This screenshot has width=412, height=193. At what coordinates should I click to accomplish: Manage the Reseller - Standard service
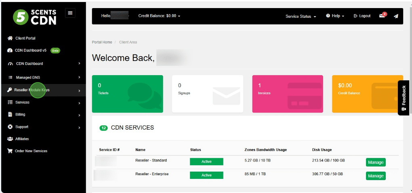376,162
